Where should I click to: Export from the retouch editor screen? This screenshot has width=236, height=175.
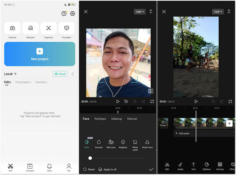tap(151, 11)
